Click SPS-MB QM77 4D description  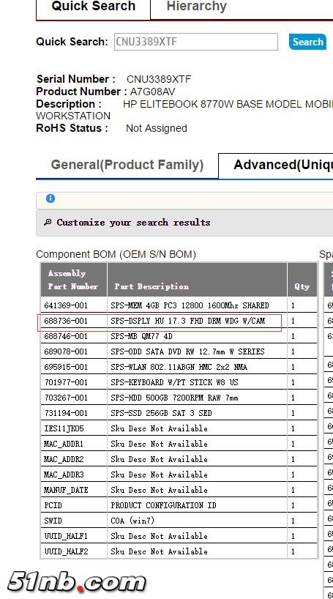click(x=142, y=336)
